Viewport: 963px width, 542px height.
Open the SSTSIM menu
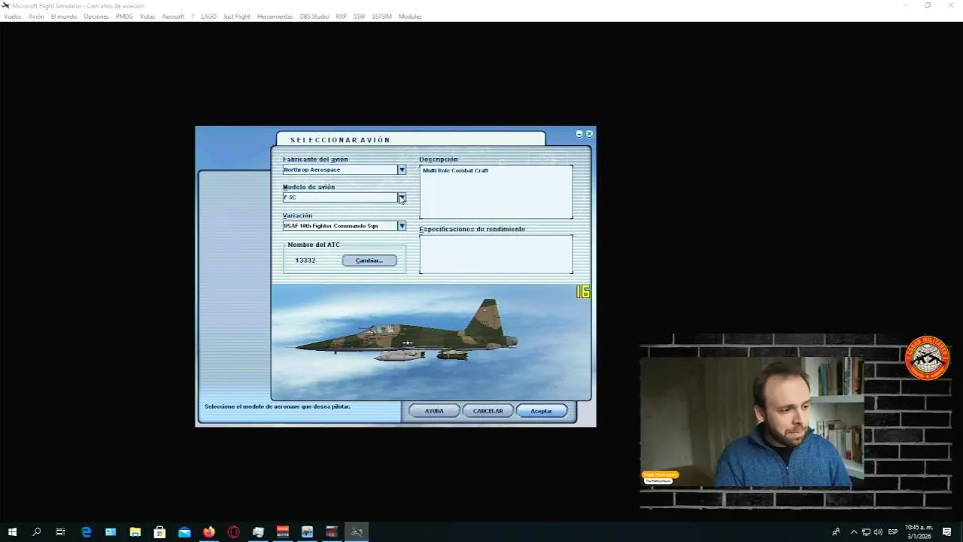click(381, 17)
